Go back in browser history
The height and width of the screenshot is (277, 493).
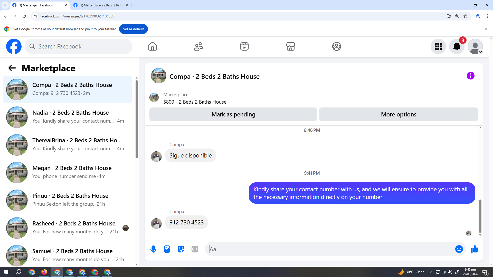coord(6,16)
